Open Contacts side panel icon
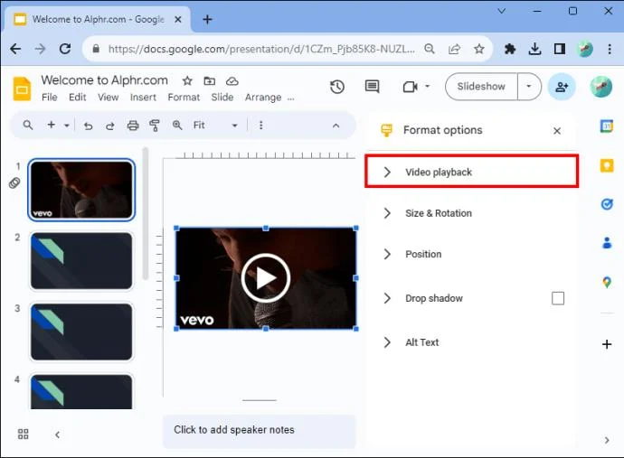 pos(607,242)
